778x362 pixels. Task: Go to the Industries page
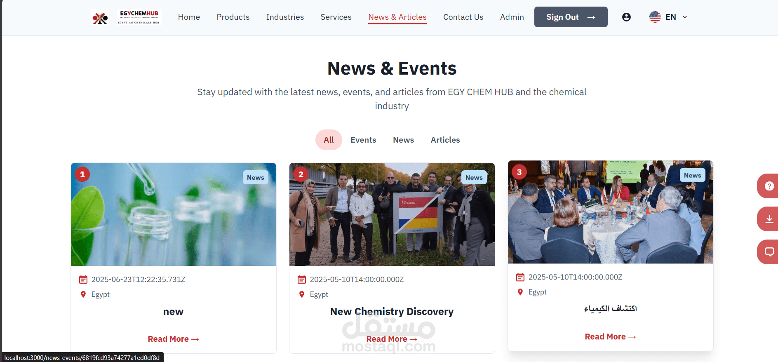285,17
